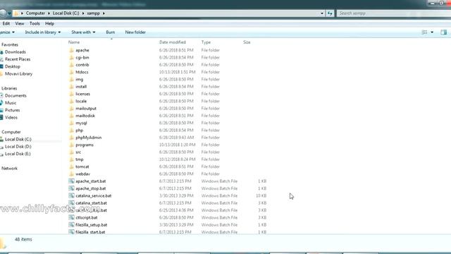Open the View menu
The width and height of the screenshot is (451, 254).
coord(20,23)
